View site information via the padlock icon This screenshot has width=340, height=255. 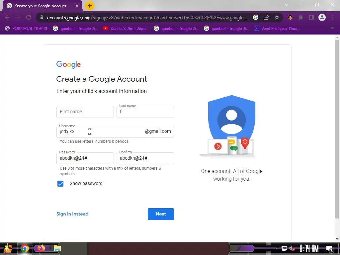click(42, 17)
